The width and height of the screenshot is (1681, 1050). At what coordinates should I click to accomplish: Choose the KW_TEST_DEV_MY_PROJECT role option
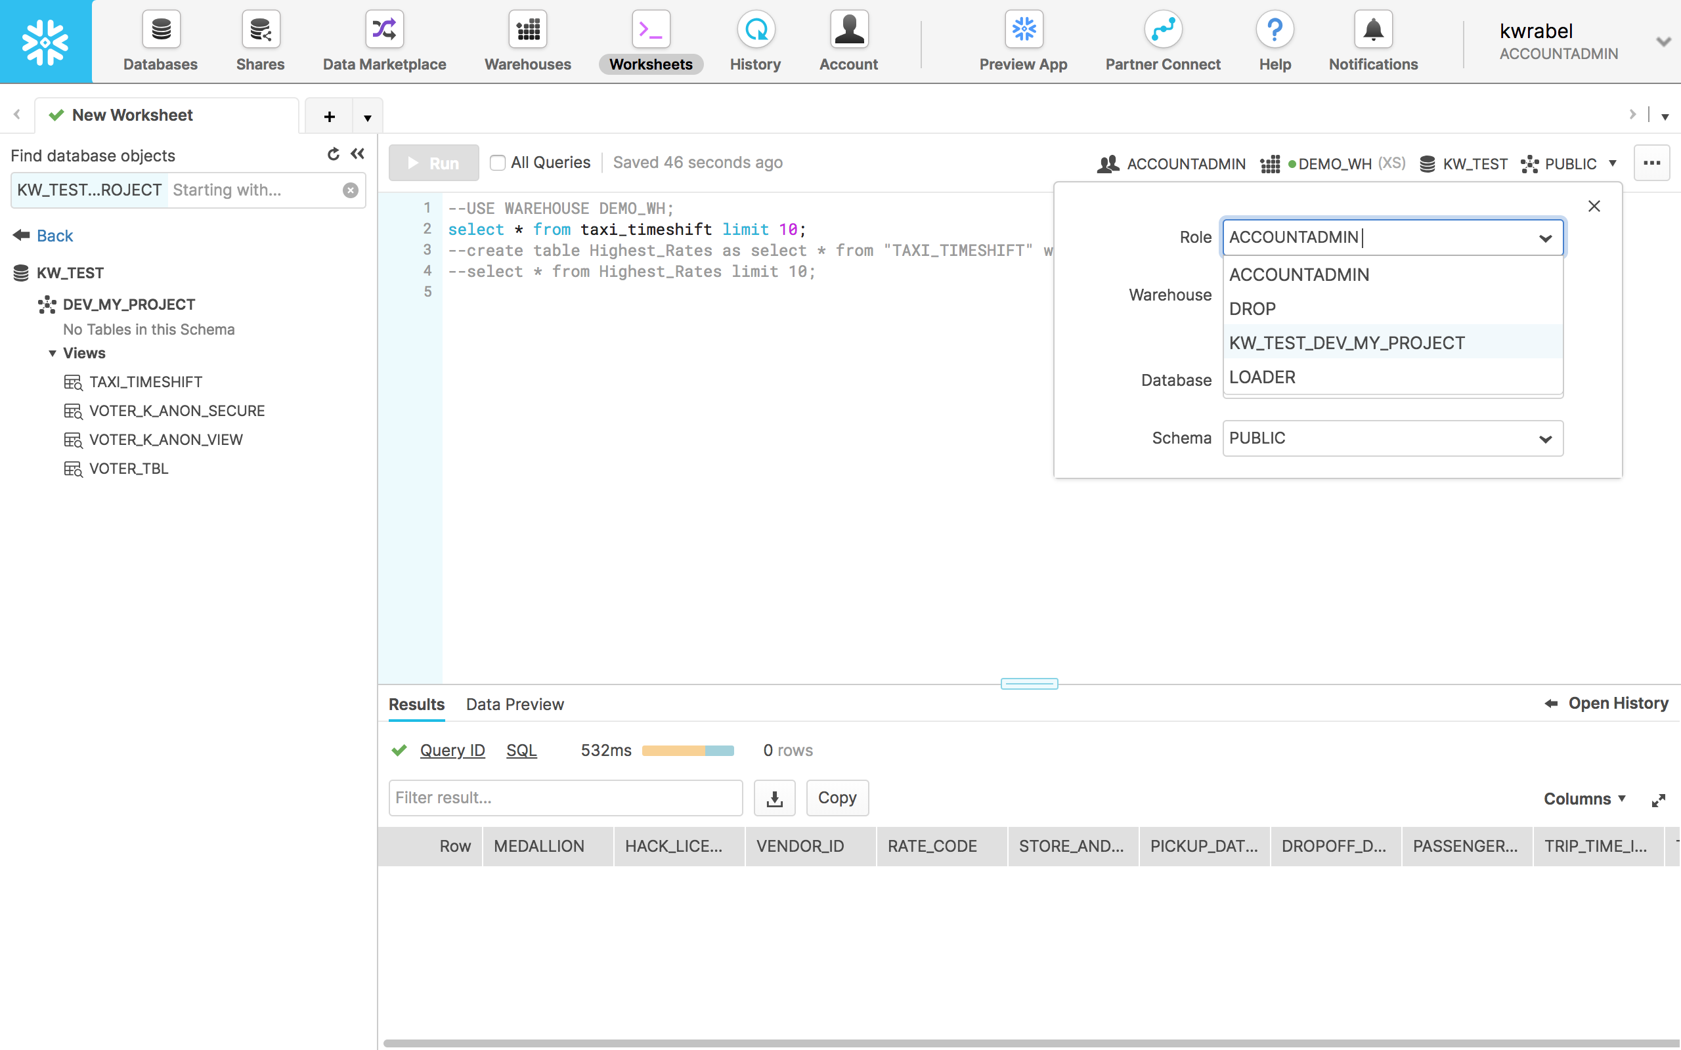pyautogui.click(x=1393, y=343)
